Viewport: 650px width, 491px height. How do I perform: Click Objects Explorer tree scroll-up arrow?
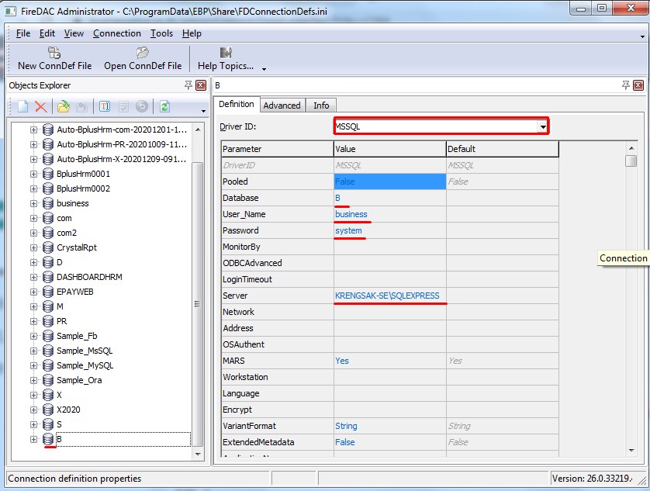pyautogui.click(x=198, y=130)
